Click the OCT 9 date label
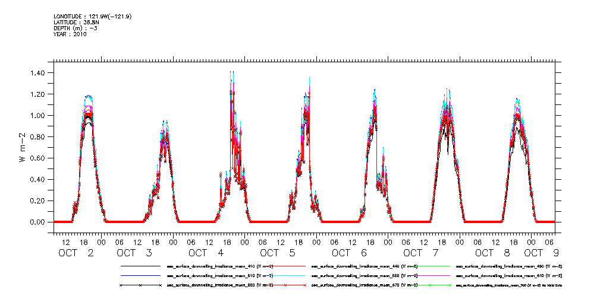The width and height of the screenshot is (600, 299). coord(542,253)
